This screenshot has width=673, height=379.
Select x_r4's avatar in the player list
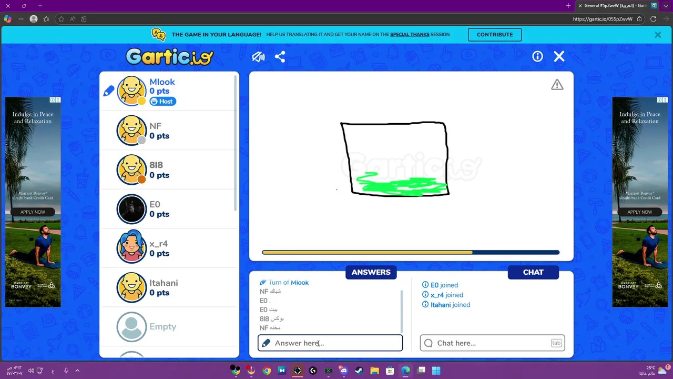131,248
